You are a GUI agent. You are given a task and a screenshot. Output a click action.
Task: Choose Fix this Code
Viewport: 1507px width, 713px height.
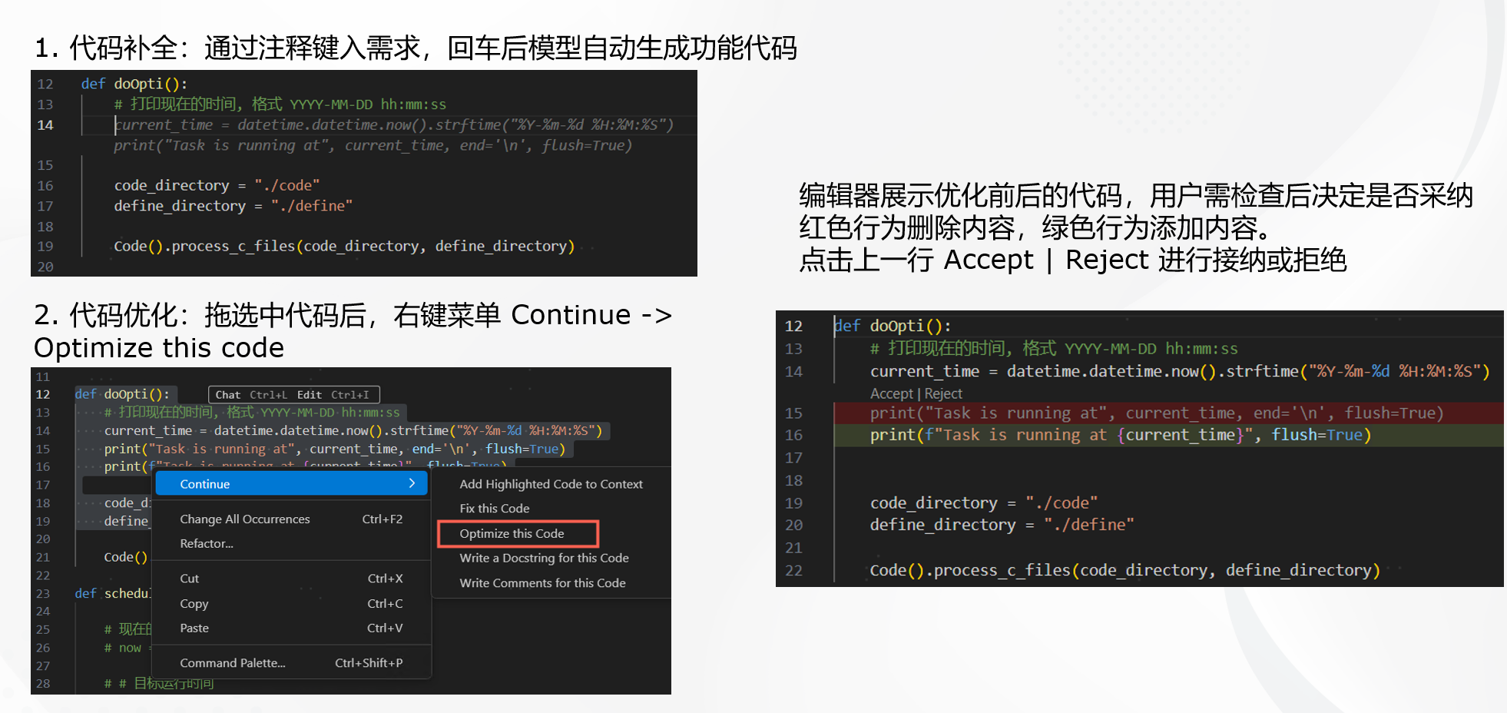tap(494, 509)
